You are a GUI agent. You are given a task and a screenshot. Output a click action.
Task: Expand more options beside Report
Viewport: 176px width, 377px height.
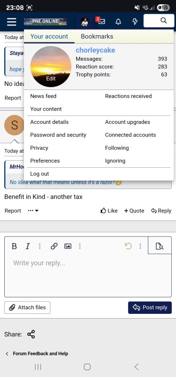coord(33,211)
